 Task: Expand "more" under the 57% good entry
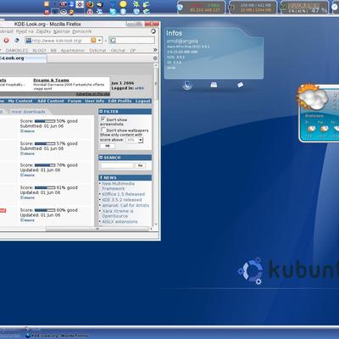click(x=27, y=153)
